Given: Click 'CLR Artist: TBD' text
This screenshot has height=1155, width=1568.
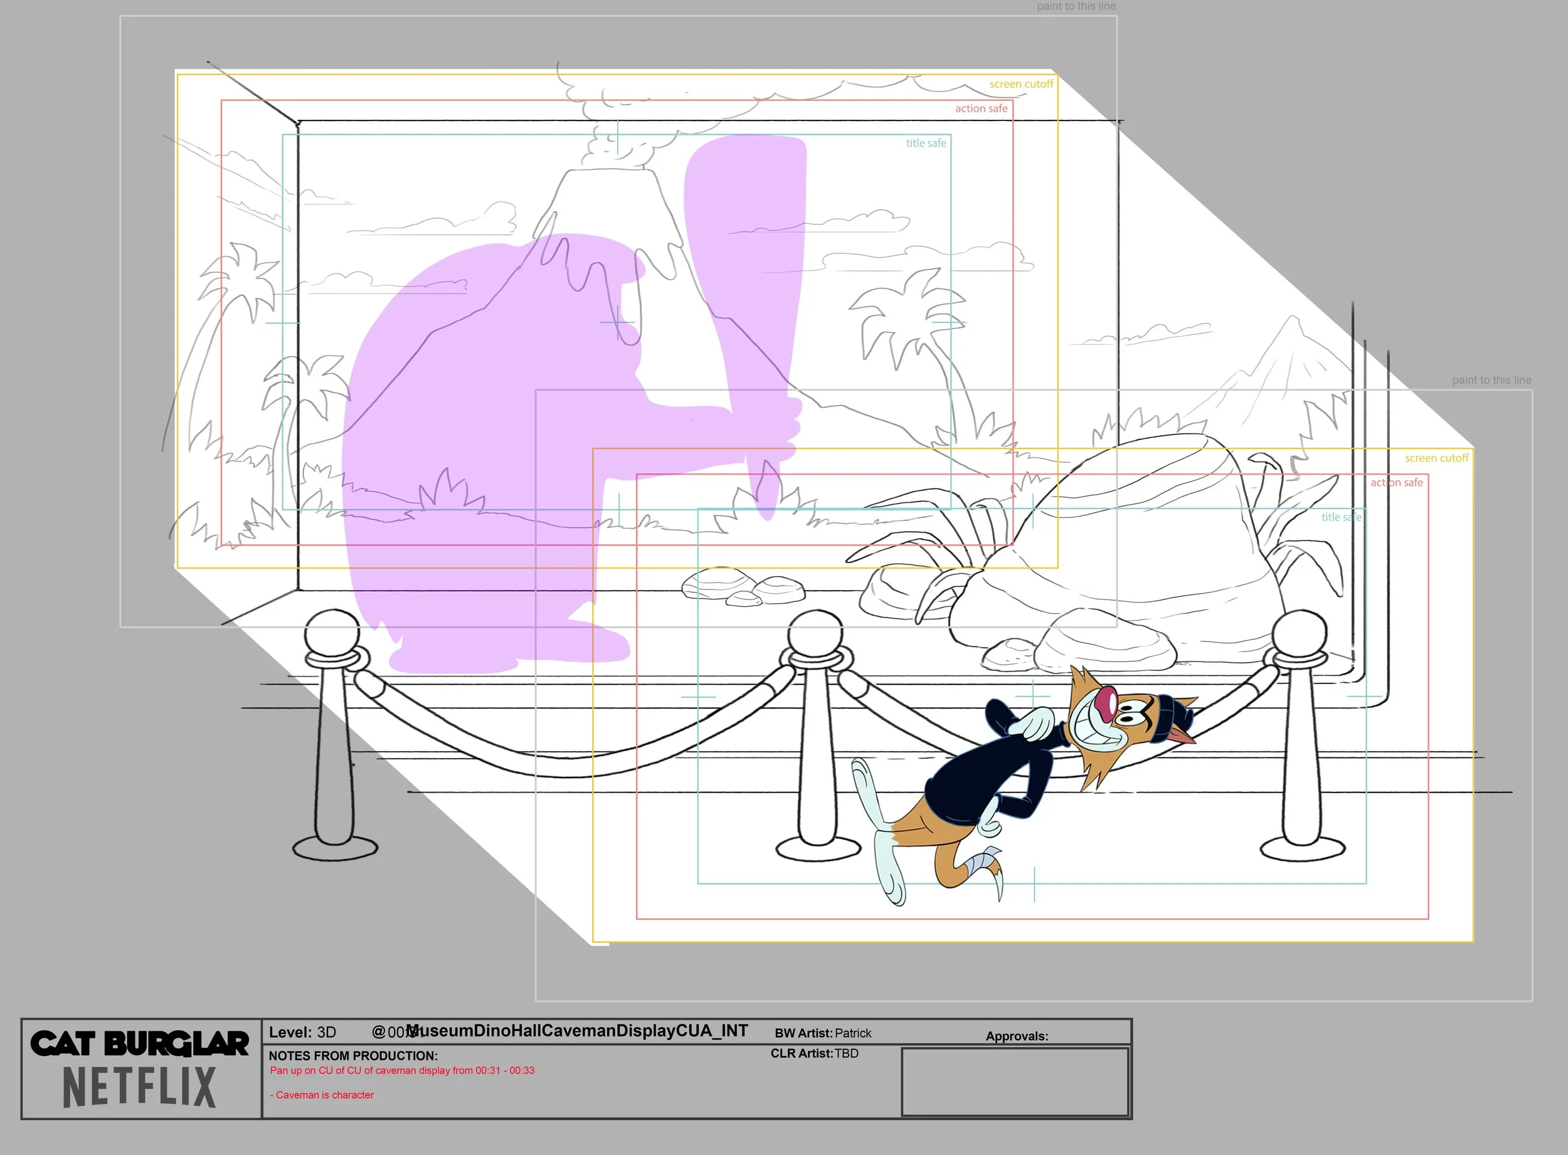Looking at the screenshot, I should point(815,1053).
